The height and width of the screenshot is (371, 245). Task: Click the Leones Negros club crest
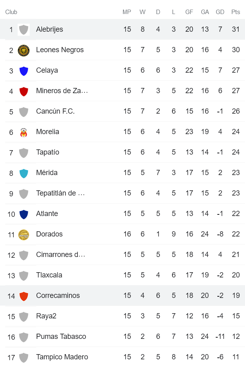coord(24,50)
